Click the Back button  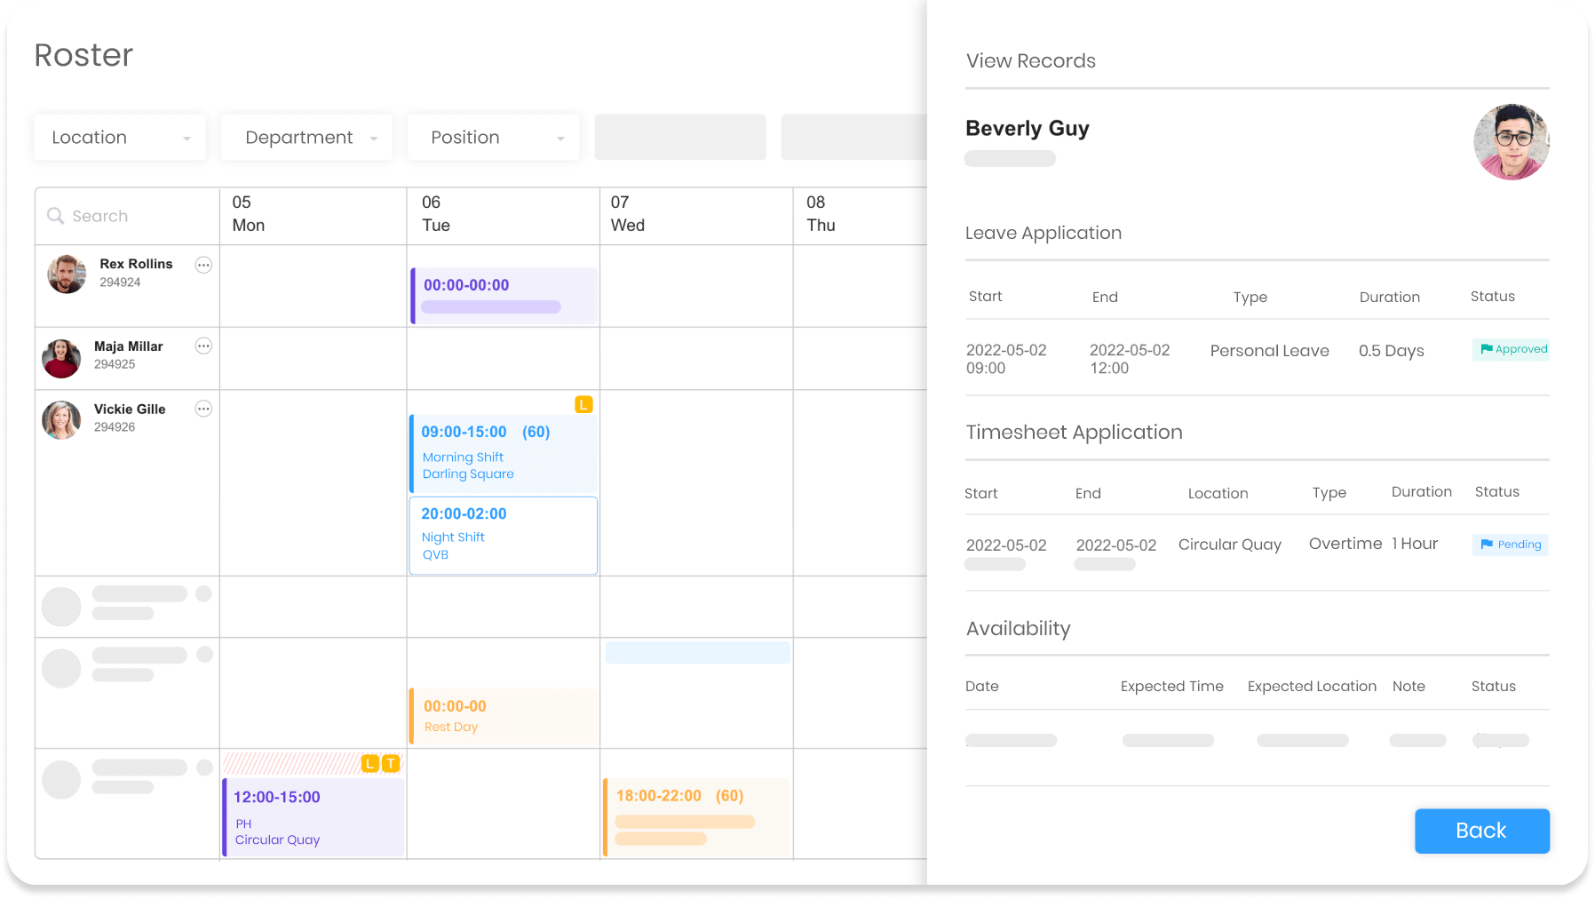(1482, 831)
